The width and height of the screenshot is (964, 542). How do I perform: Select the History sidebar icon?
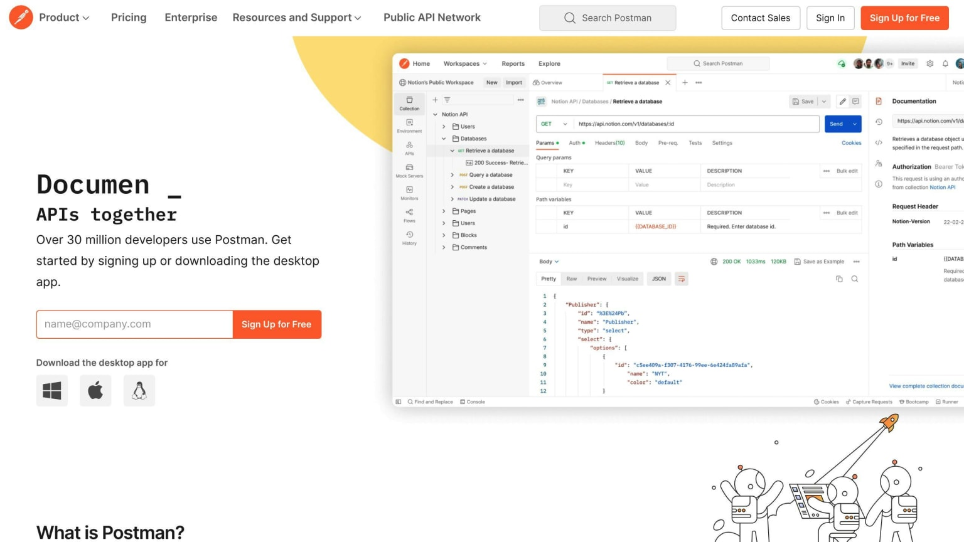(x=409, y=238)
